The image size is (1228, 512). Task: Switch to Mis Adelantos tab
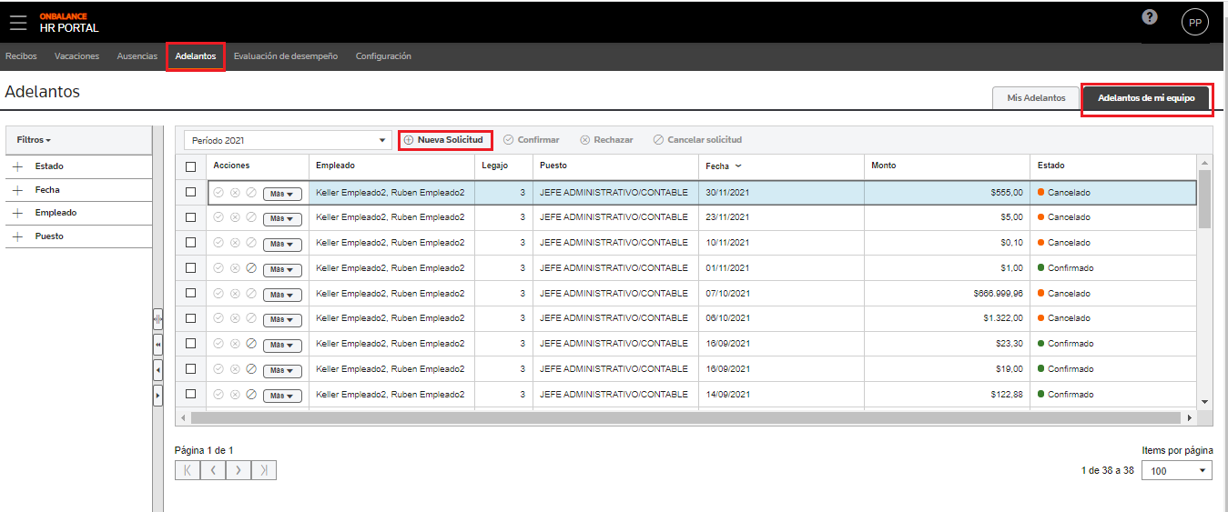pyautogui.click(x=1036, y=98)
